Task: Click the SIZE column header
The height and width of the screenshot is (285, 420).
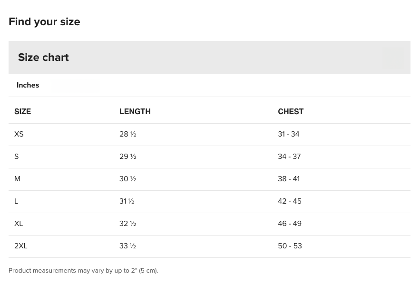Action: pyautogui.click(x=22, y=111)
